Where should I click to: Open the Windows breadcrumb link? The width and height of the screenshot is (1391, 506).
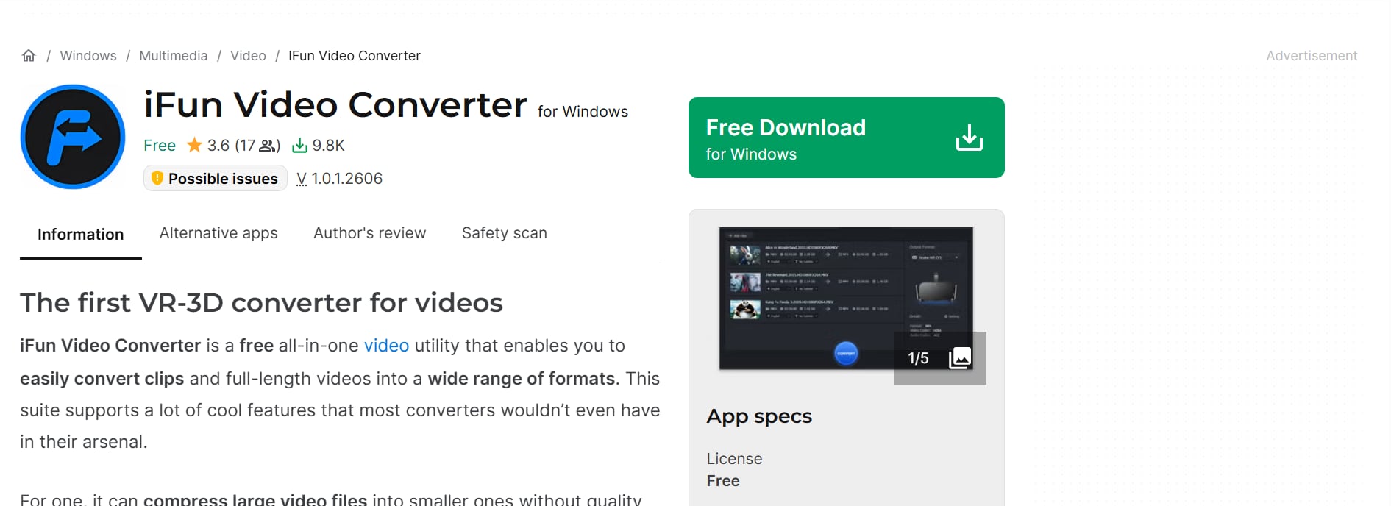click(88, 56)
